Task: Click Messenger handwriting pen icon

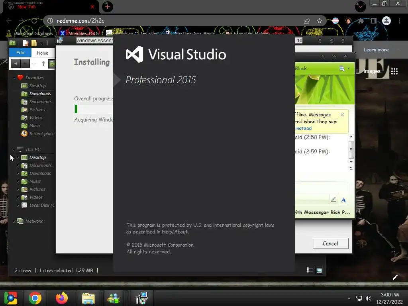Action: coord(333,200)
